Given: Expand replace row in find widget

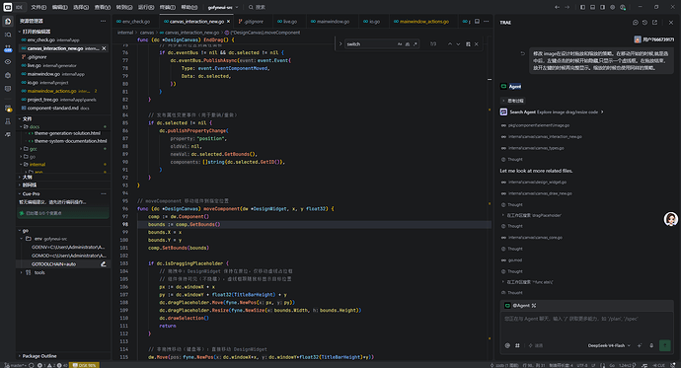Looking at the screenshot, I should (340, 43).
